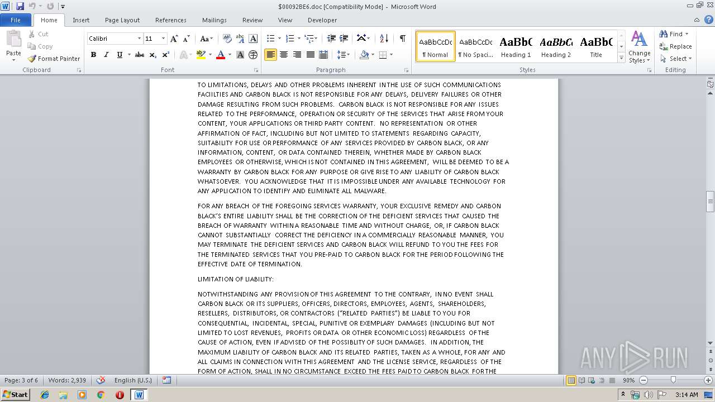The width and height of the screenshot is (715, 402).
Task: Click the Increase Indent icon
Action: [344, 39]
